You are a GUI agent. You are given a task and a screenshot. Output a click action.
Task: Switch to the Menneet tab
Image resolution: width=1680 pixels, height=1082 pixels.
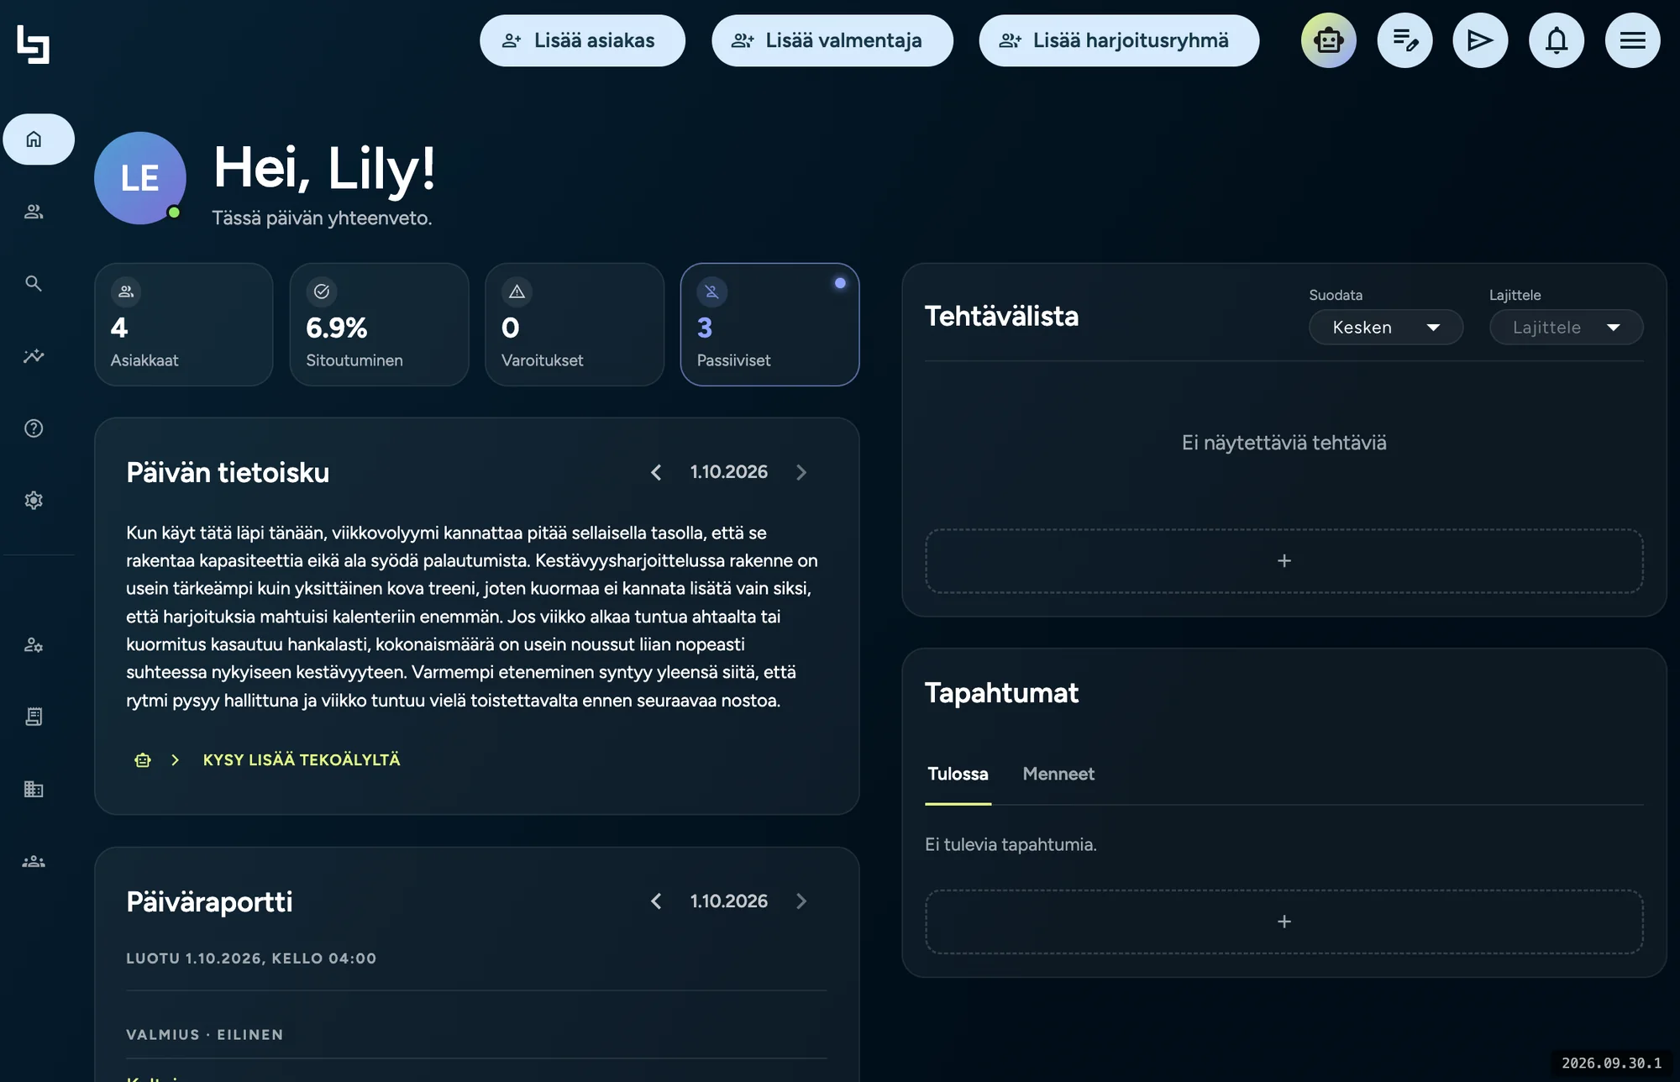[x=1058, y=774]
